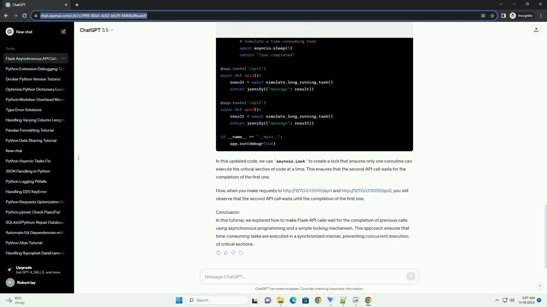
Task: Follow the http://127.0.0.1:5000/api2 link
Action: (x=366, y=191)
